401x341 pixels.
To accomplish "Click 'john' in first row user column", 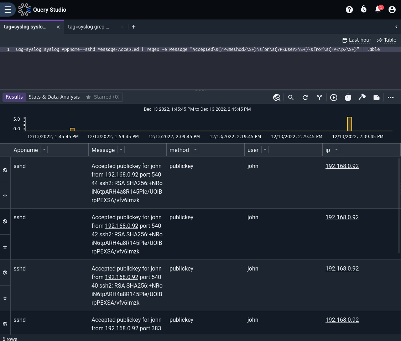I will click(252, 166).
